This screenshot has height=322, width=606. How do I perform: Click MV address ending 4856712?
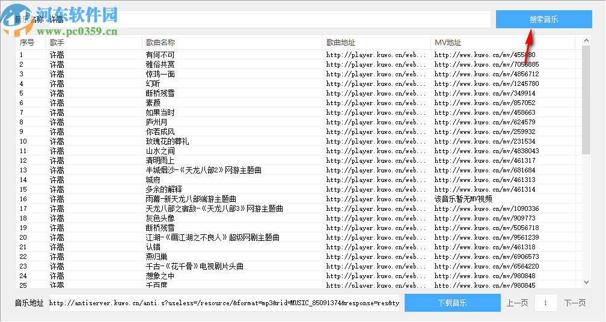point(486,74)
